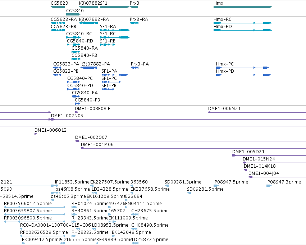Click the DME1-005D21 clone label
Viewport: 306px width, 245px height.
coord(248,152)
